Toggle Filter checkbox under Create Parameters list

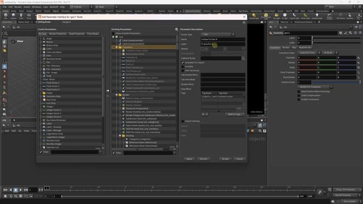pyautogui.click(x=41, y=152)
